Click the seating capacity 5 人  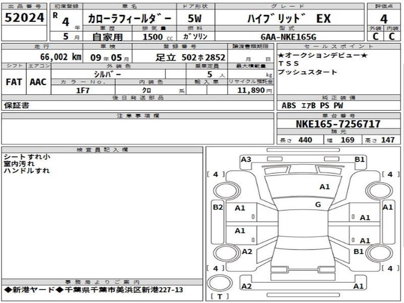click(216, 74)
